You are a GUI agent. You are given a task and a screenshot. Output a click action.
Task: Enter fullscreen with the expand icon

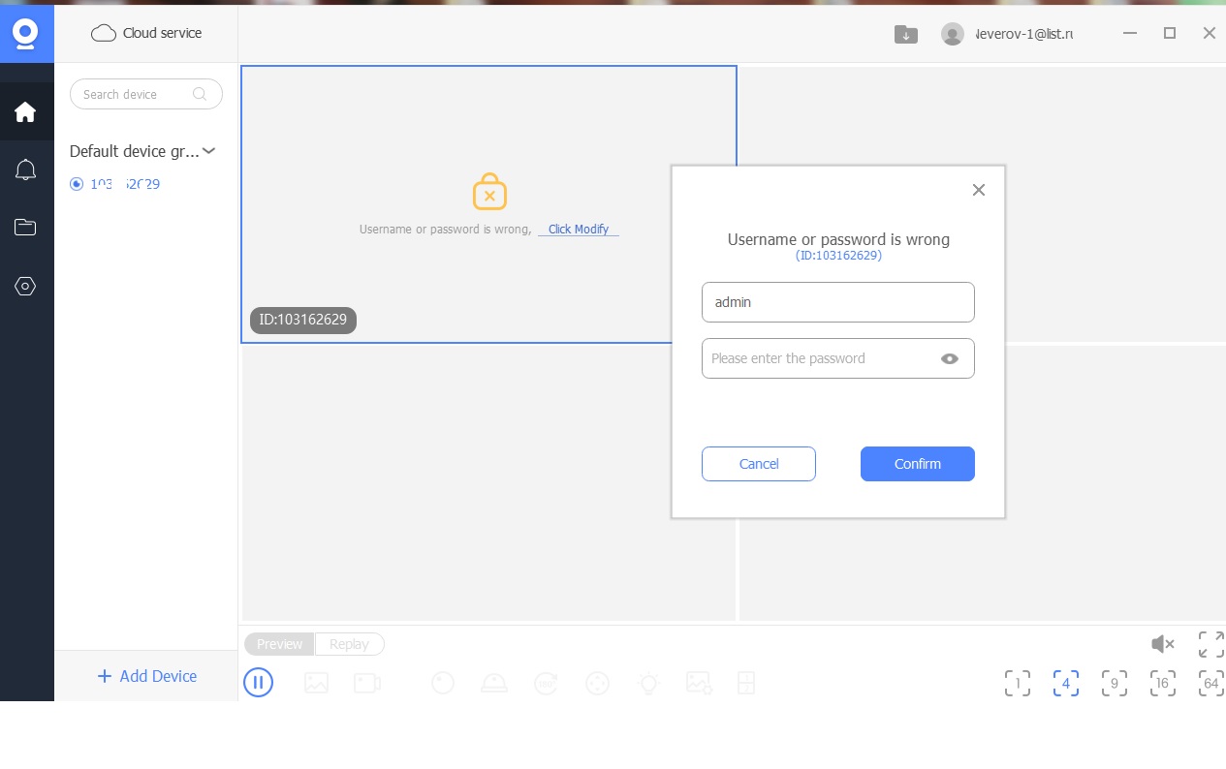tap(1210, 644)
